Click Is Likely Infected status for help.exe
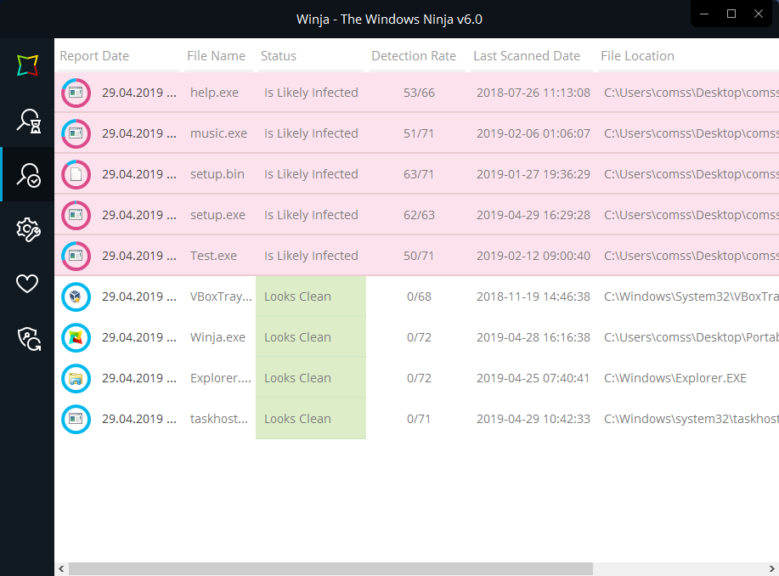 [311, 93]
